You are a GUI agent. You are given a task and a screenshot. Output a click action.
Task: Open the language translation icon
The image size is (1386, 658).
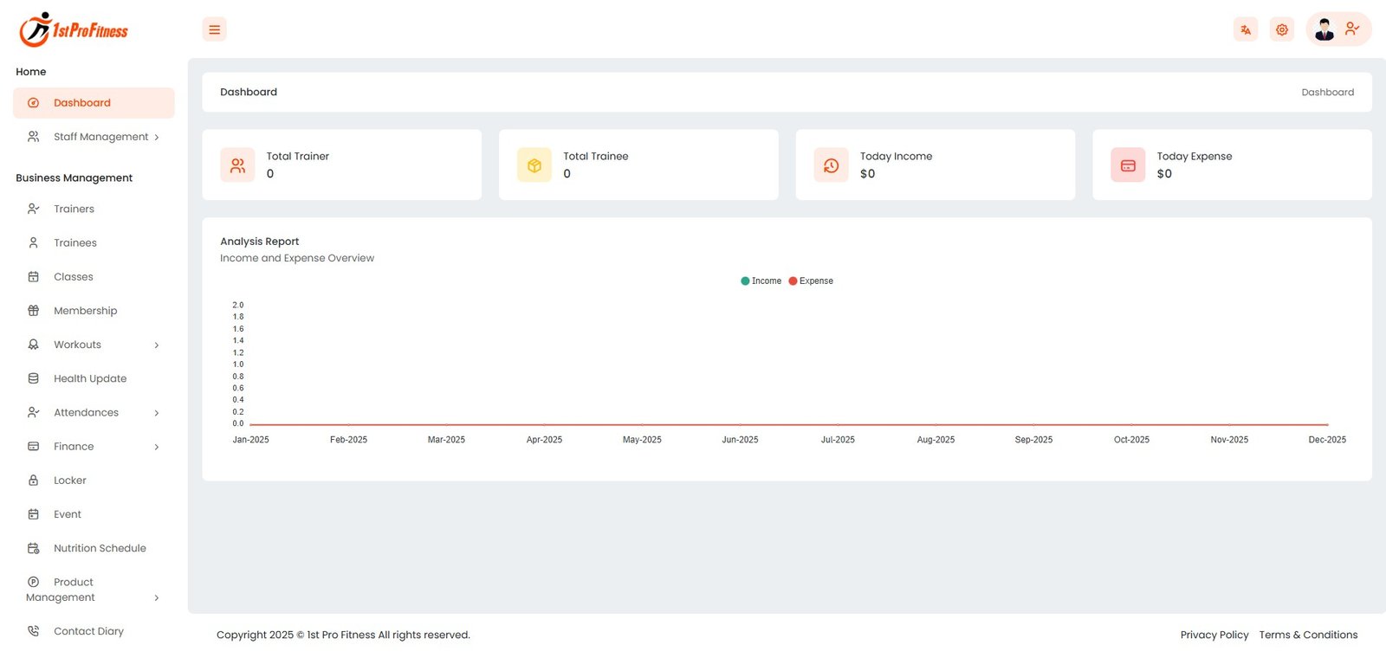pyautogui.click(x=1245, y=29)
